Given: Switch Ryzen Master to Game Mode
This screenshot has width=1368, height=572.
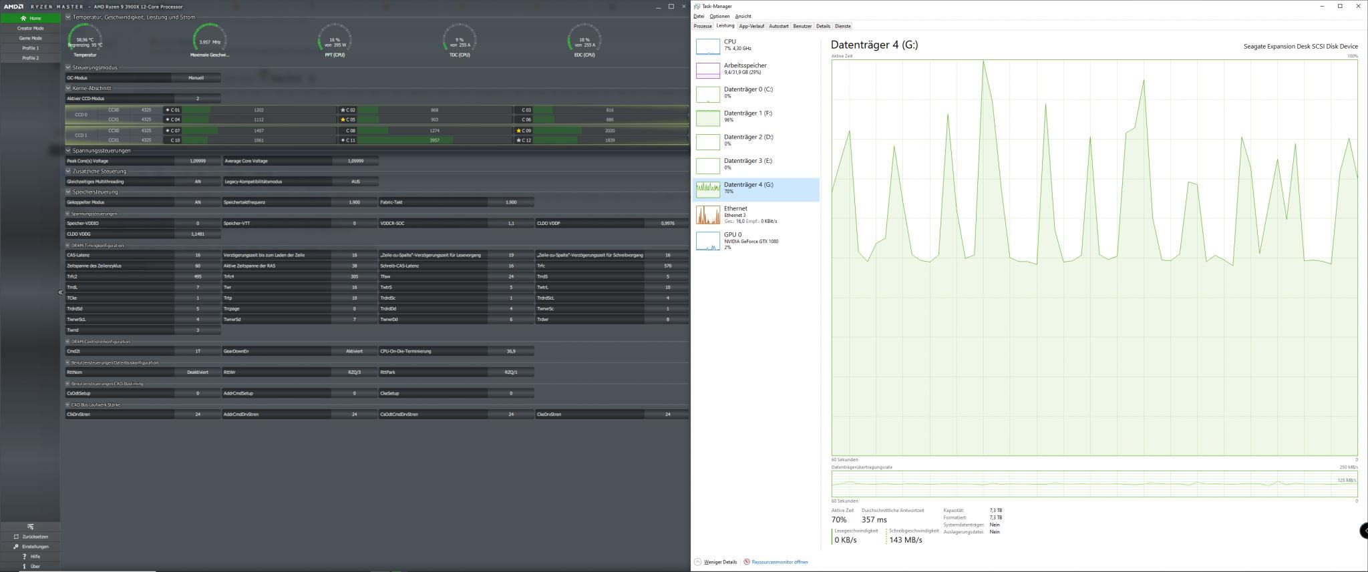Looking at the screenshot, I should click(30, 38).
